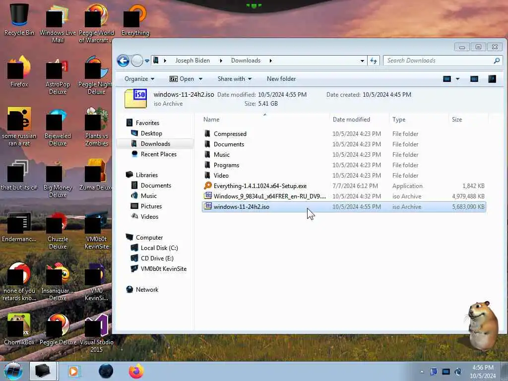Launch Firefox from the desktop shortcut
The width and height of the screenshot is (508, 381).
[19, 71]
